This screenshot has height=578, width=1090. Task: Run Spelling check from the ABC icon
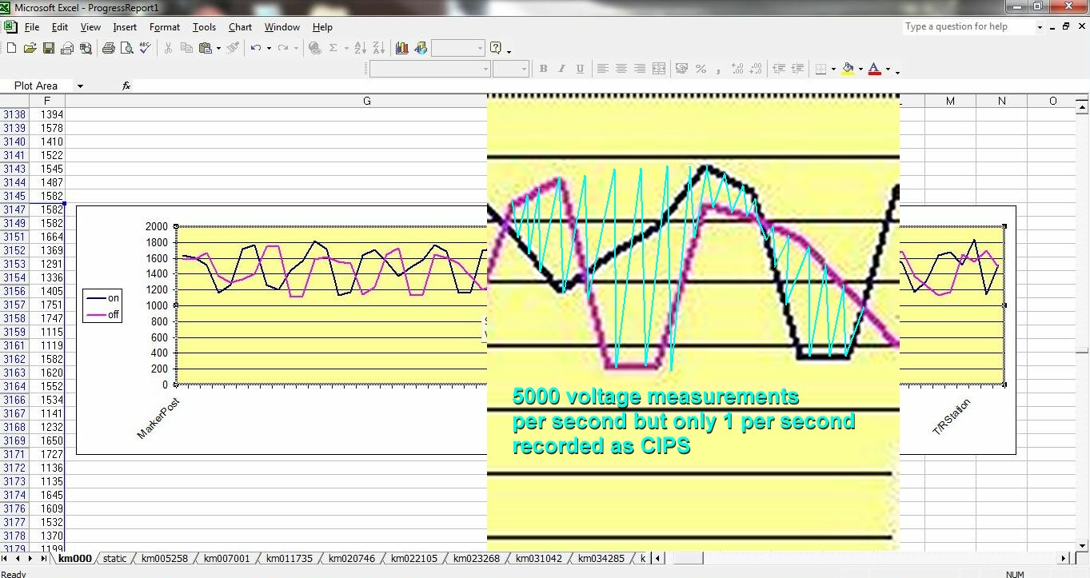(x=145, y=48)
